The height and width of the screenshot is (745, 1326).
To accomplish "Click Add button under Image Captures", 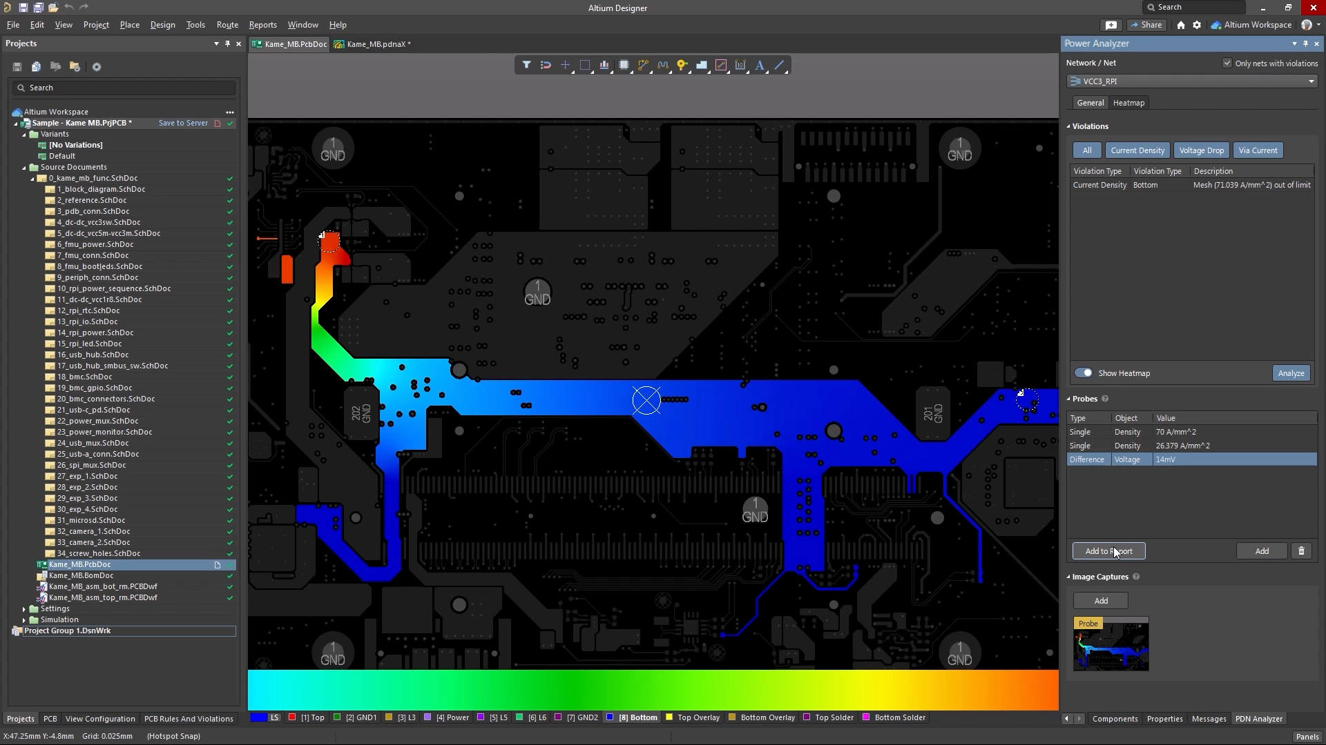I will pos(1101,601).
